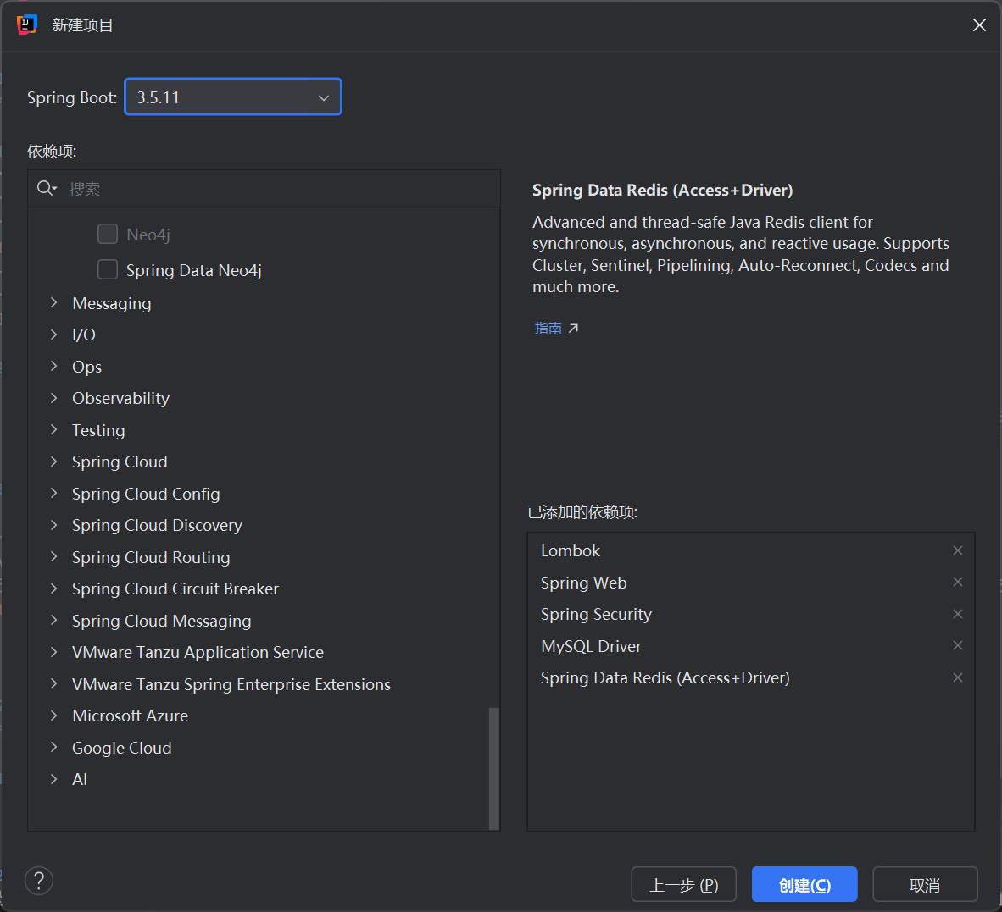Expand the Ops category
This screenshot has width=1002, height=912.
(x=53, y=367)
